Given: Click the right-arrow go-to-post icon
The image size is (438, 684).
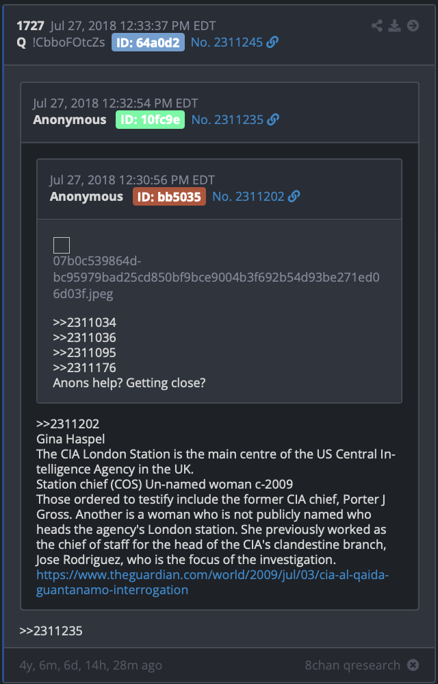Looking at the screenshot, I should (413, 26).
